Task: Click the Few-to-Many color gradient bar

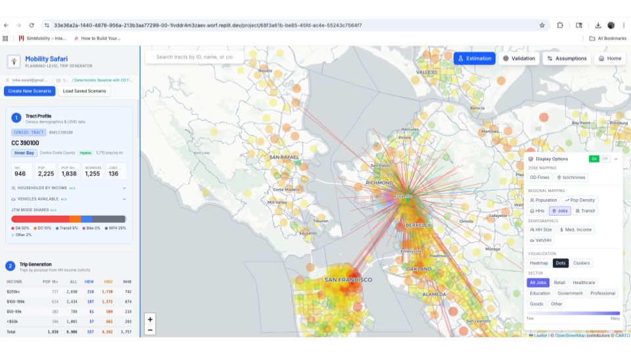Action: 573,313
